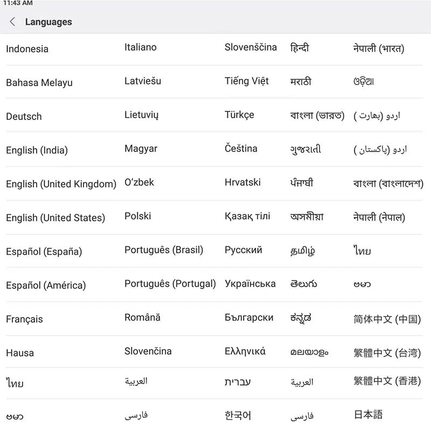Select Magyar language
Viewport: 431px width, 431px height.
click(x=140, y=149)
